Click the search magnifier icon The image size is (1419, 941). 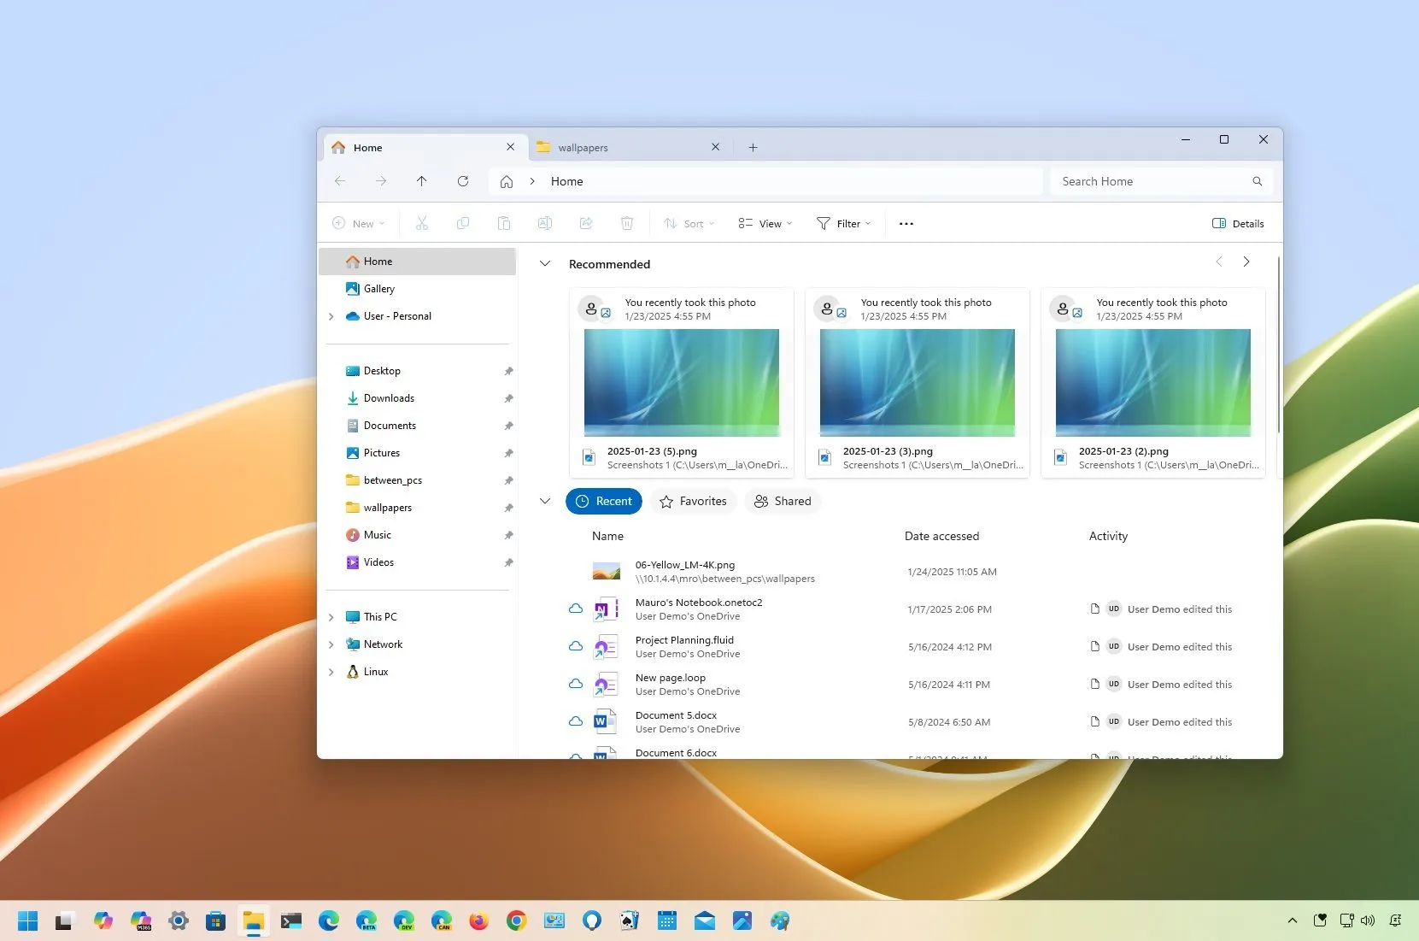point(1258,181)
